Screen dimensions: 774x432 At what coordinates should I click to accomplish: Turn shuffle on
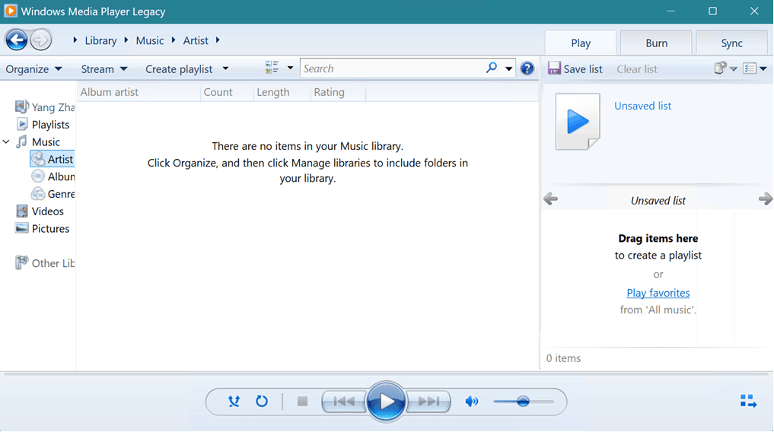coord(234,402)
